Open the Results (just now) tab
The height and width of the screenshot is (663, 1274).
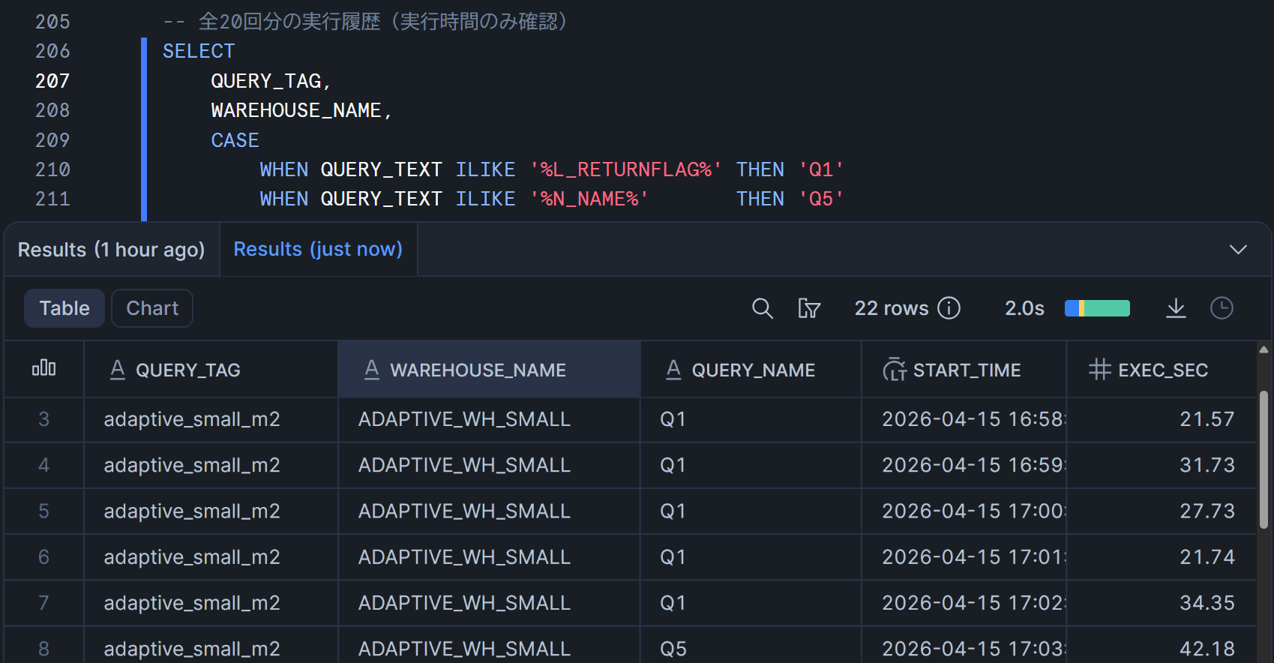[318, 249]
